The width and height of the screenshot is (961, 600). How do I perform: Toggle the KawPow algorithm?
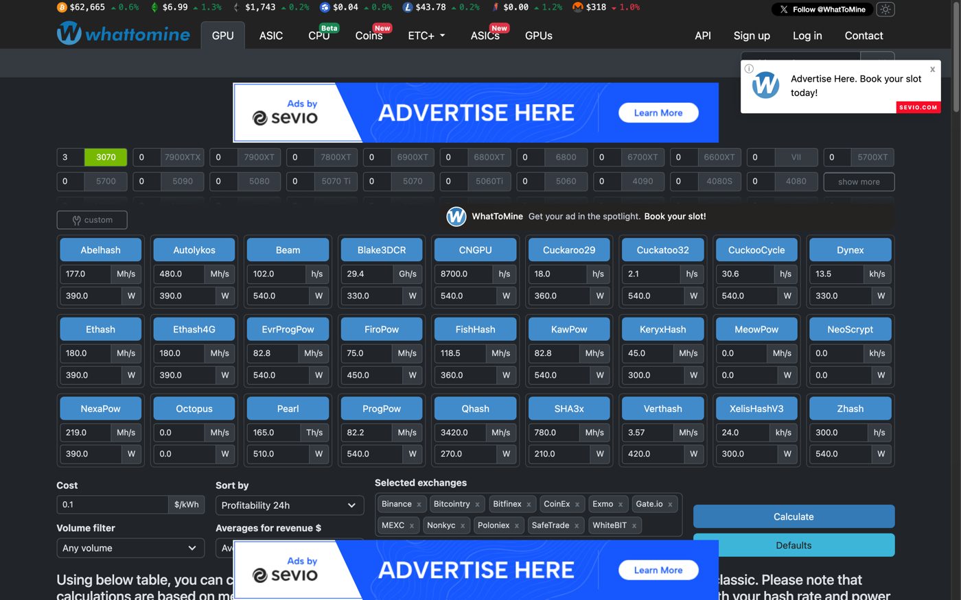pyautogui.click(x=569, y=329)
